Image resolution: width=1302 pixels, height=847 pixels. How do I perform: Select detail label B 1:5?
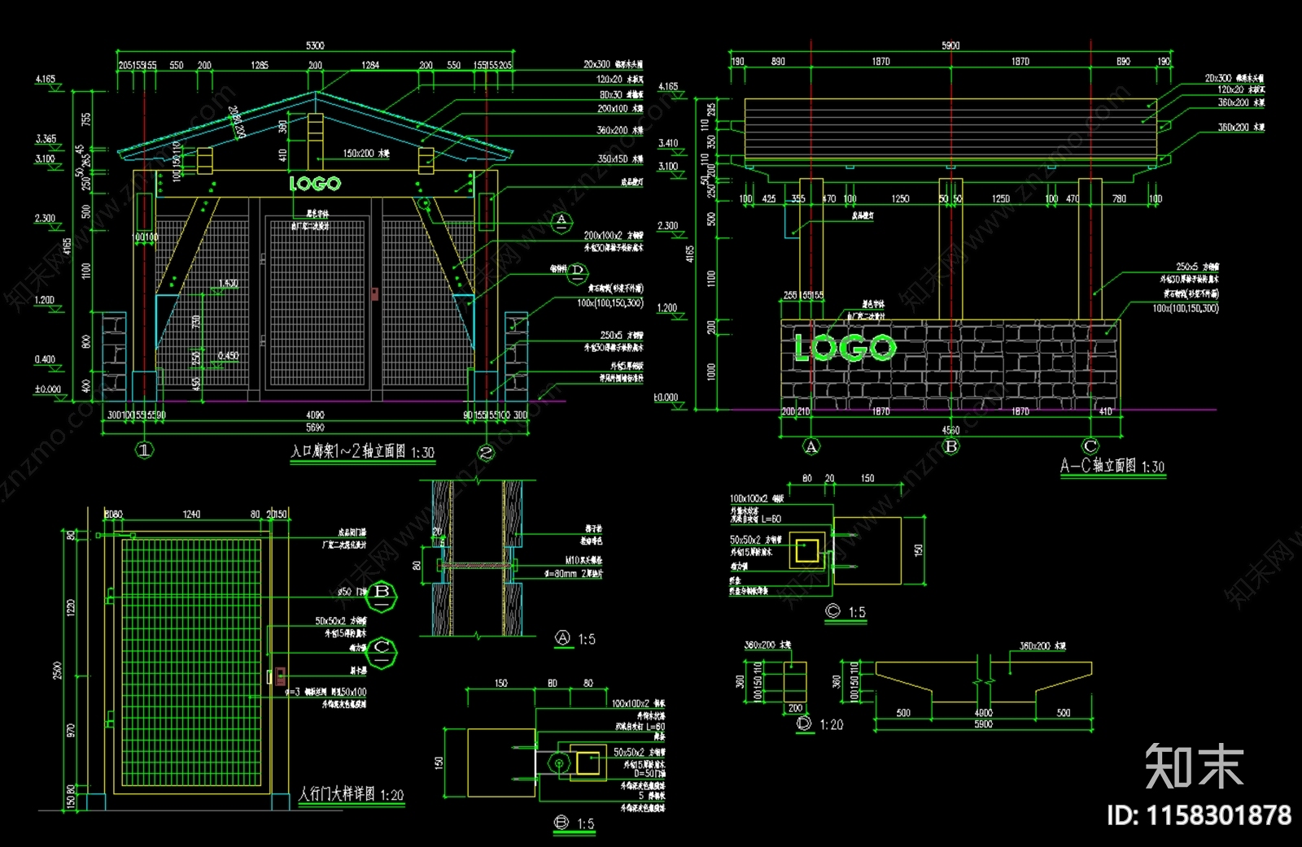(x=575, y=823)
